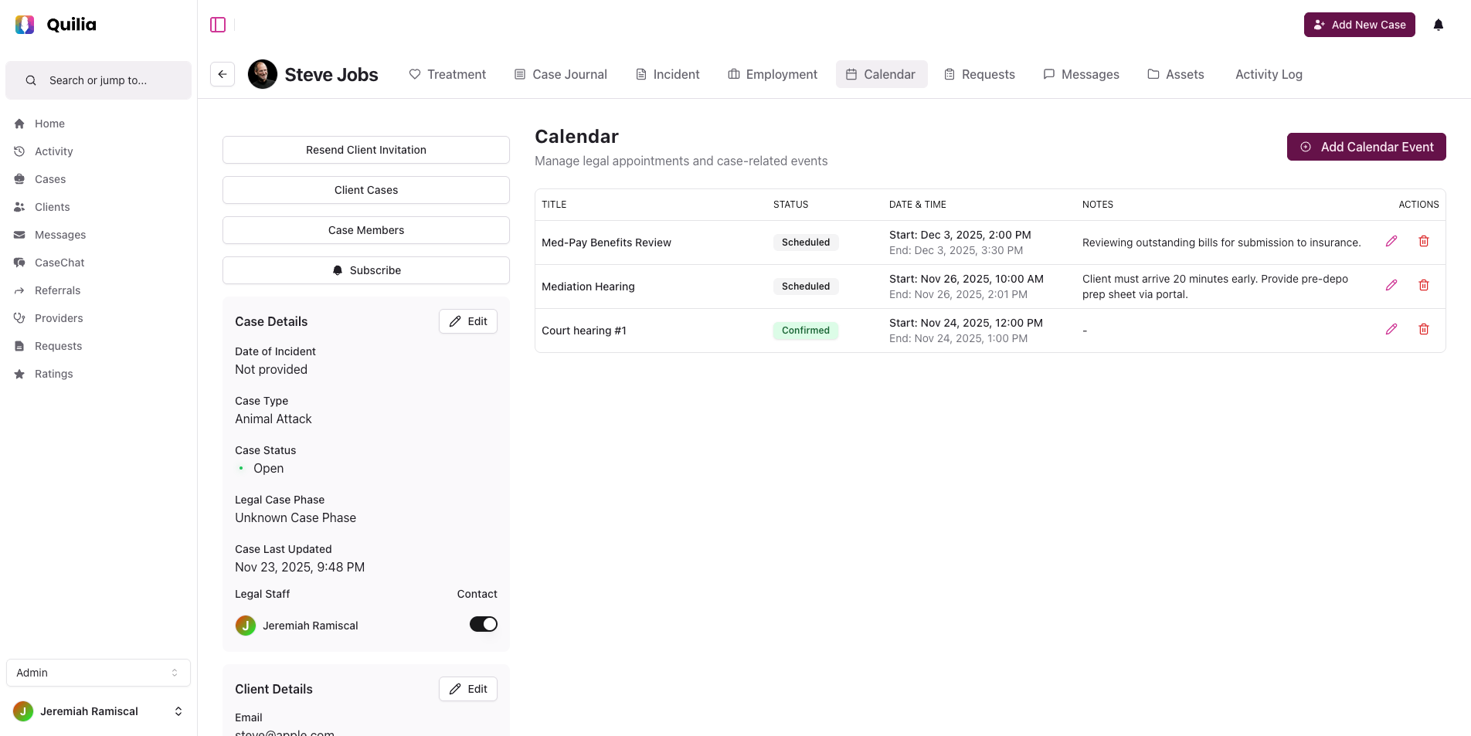Open the Providers section
1471x736 pixels.
[59, 318]
